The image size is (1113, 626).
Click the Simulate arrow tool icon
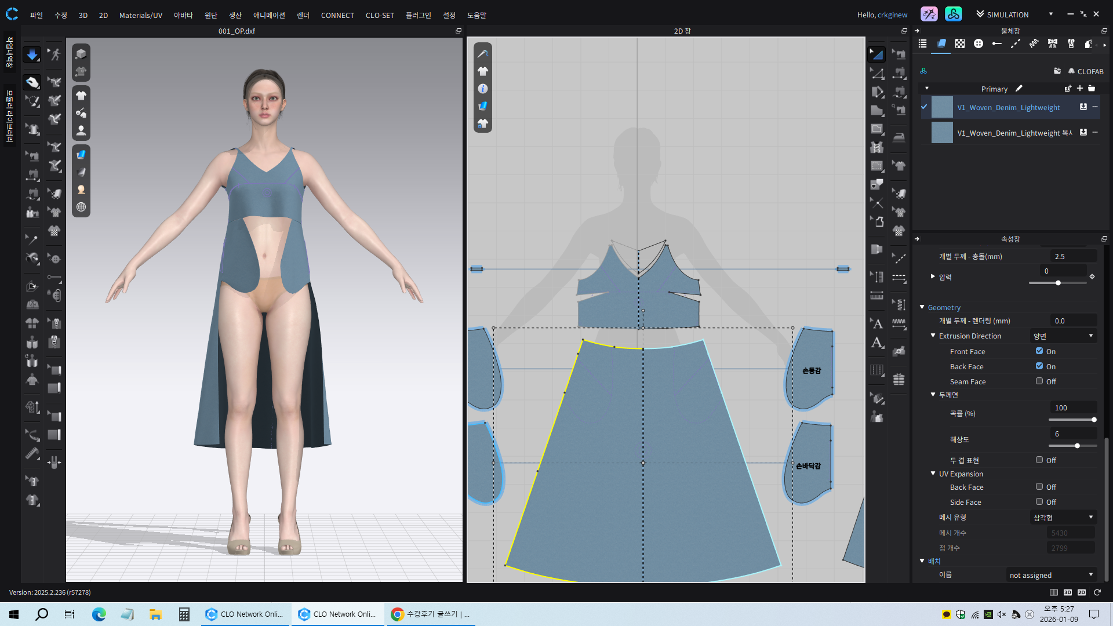[x=32, y=54]
